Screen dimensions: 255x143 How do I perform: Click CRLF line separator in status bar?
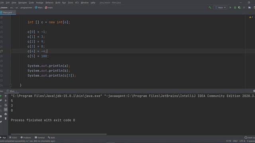click(x=235, y=141)
